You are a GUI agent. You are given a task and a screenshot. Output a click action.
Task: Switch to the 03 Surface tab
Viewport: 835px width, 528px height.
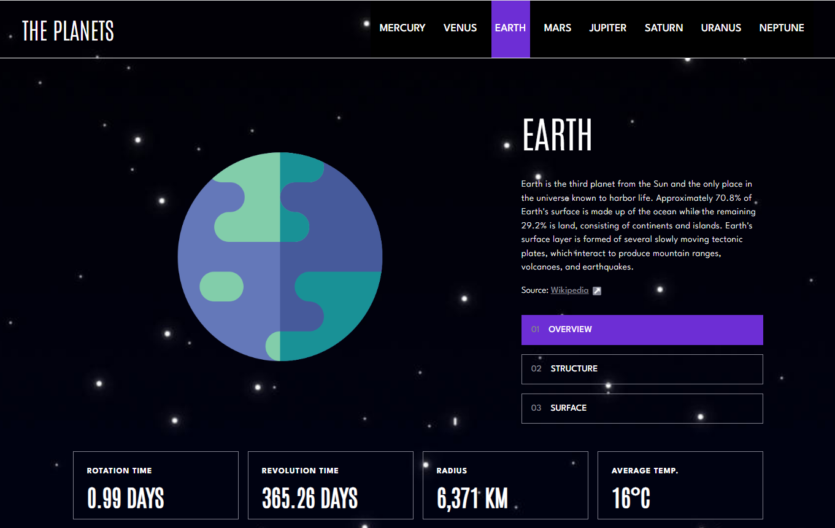tap(642, 408)
